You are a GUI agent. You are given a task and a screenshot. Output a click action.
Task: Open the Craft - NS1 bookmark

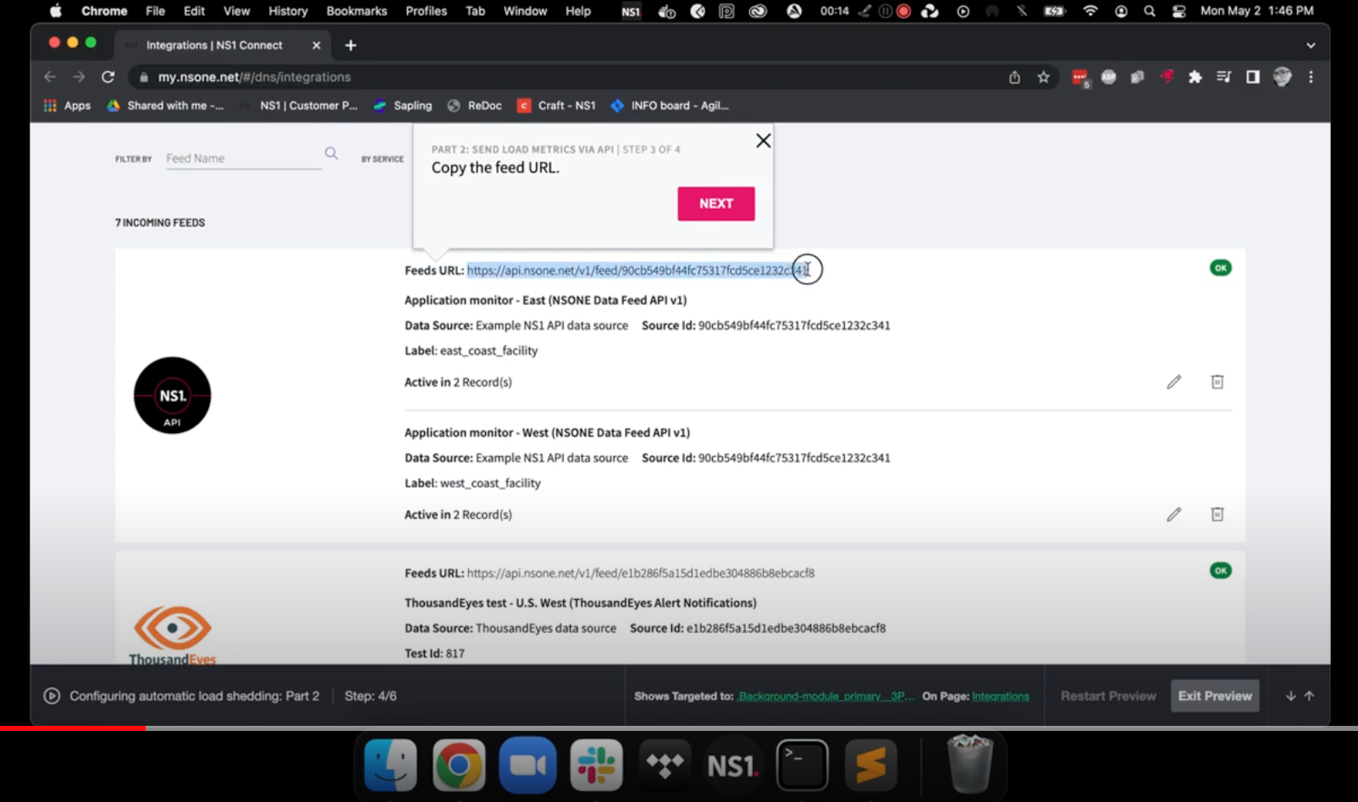[x=557, y=106]
